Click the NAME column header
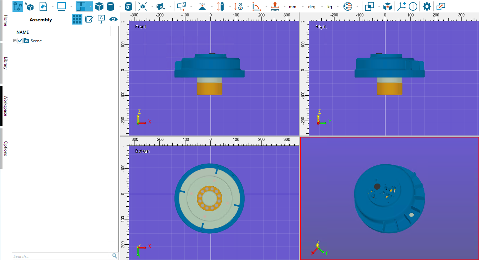 click(23, 32)
